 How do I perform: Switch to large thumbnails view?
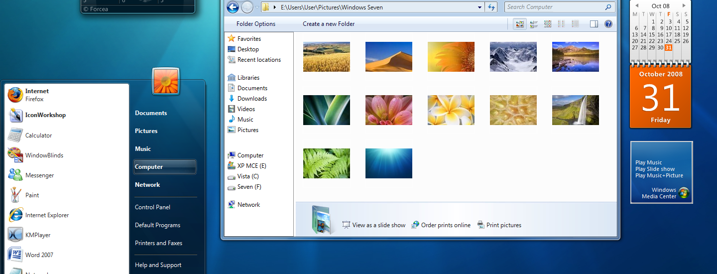pyautogui.click(x=520, y=24)
